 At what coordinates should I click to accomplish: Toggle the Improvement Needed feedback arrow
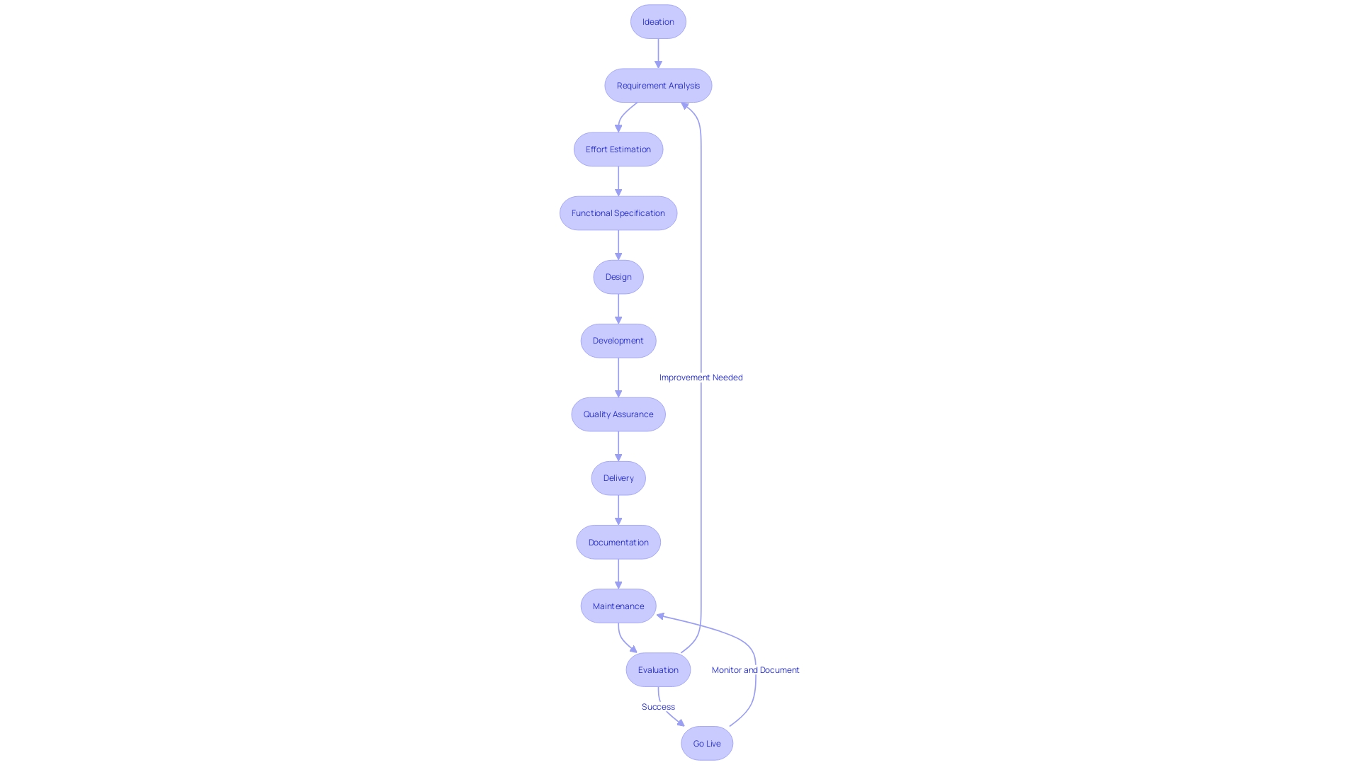tap(701, 378)
